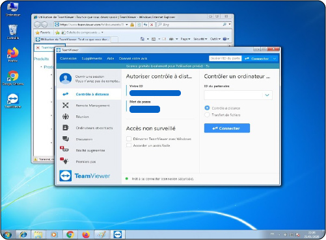
Task: Click the Mot de passe value field
Action: point(144,109)
